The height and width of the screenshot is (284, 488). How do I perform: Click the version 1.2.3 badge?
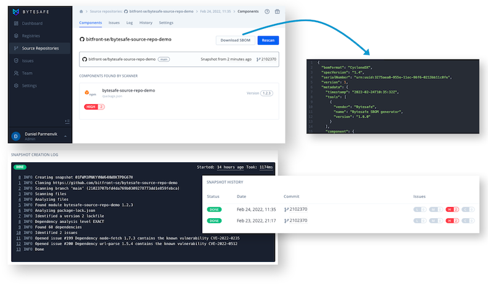click(266, 93)
